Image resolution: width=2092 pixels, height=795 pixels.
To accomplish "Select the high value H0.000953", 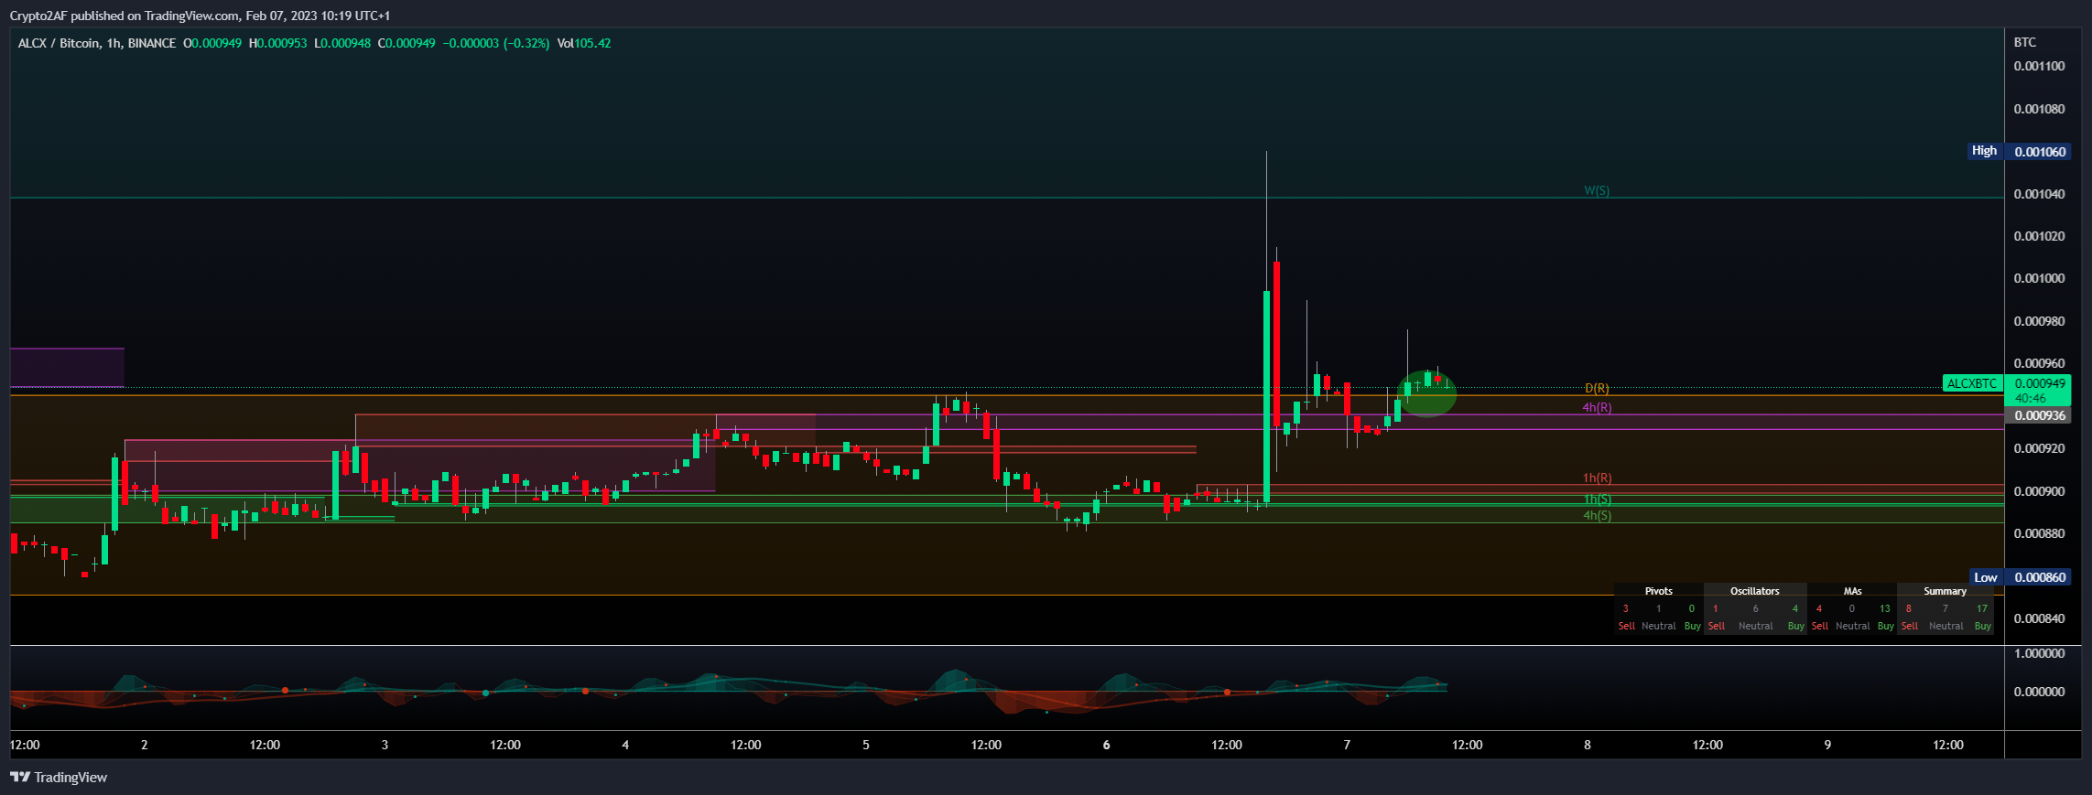I will click(278, 43).
